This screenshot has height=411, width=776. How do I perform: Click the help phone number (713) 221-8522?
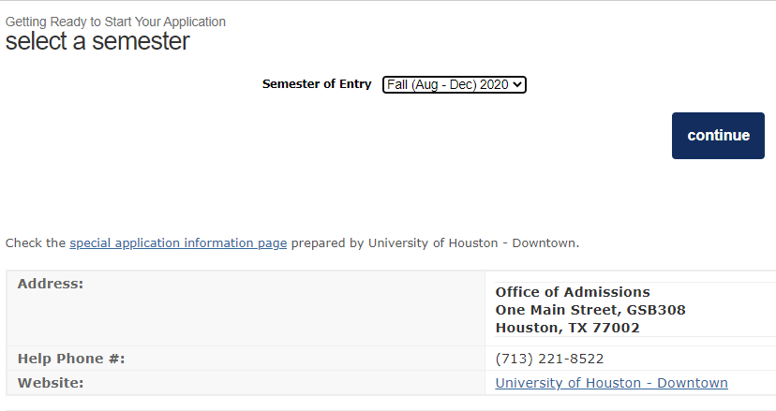tap(549, 359)
